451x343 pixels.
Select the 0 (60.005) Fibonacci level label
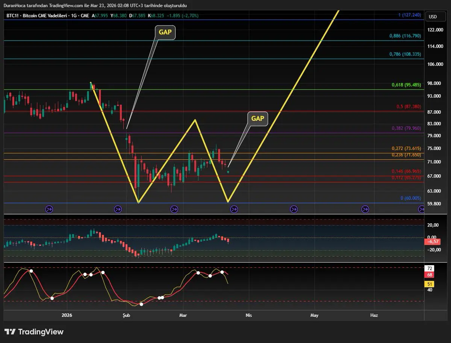click(x=411, y=198)
